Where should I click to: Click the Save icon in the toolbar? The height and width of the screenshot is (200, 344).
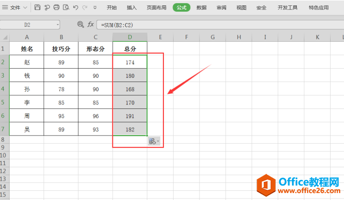38,8
